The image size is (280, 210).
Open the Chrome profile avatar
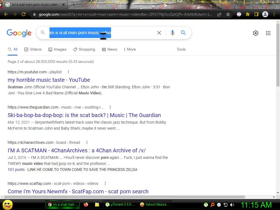tap(265, 14)
